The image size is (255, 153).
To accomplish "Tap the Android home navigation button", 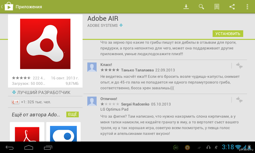I will pos(29,148).
